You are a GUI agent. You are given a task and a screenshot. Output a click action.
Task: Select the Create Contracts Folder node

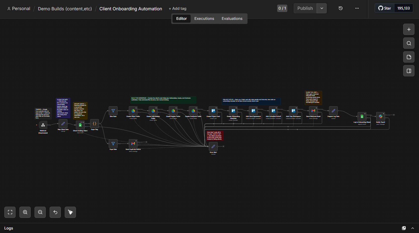193,111
